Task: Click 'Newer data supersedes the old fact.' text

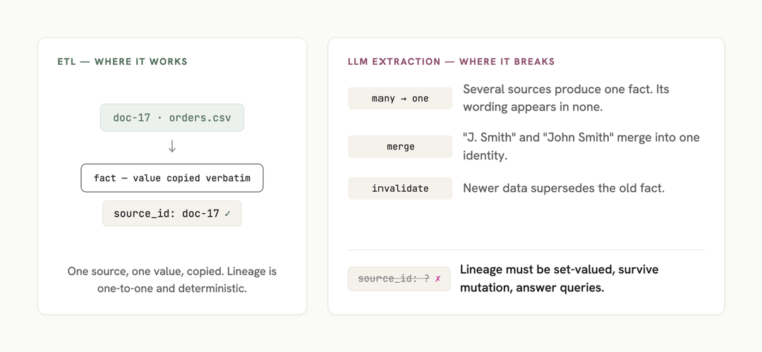Action: pos(564,188)
